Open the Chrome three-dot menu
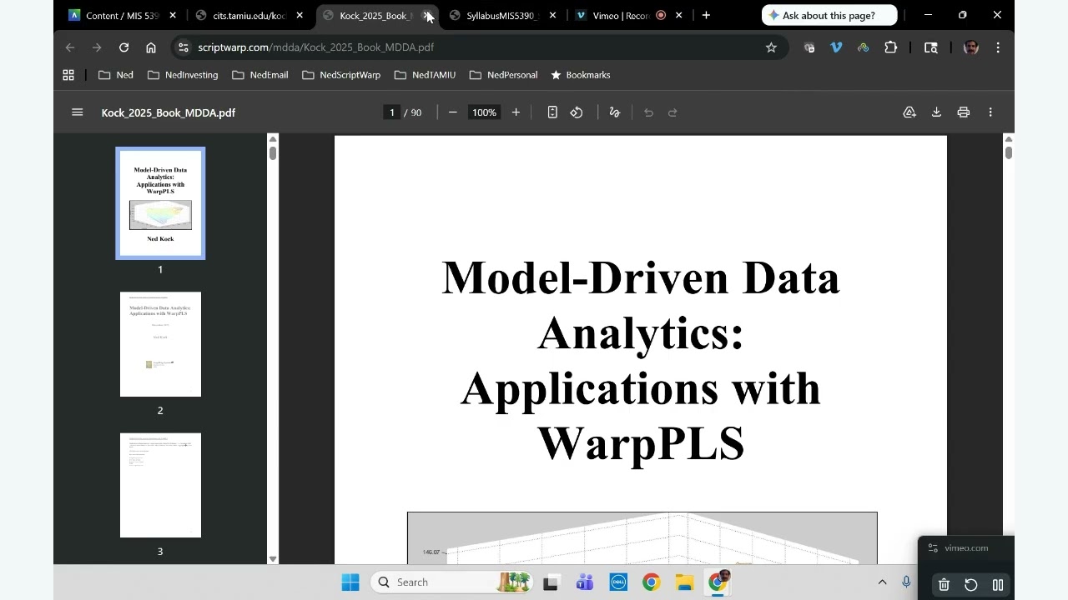 point(998,47)
